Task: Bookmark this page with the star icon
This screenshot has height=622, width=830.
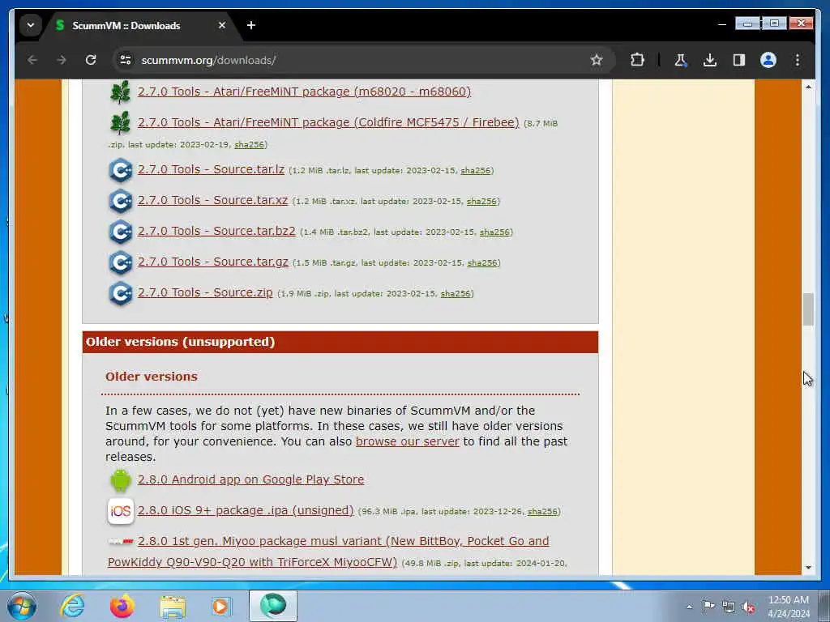Action: (597, 60)
